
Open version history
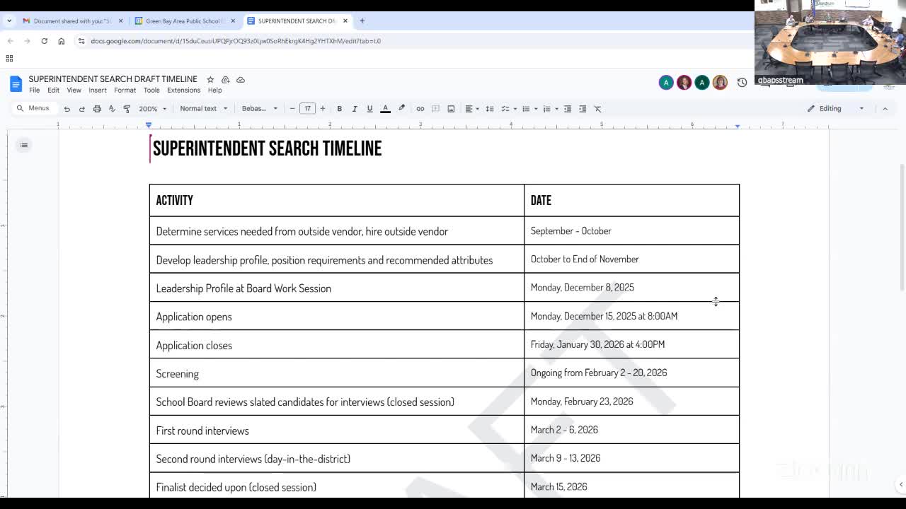742,83
